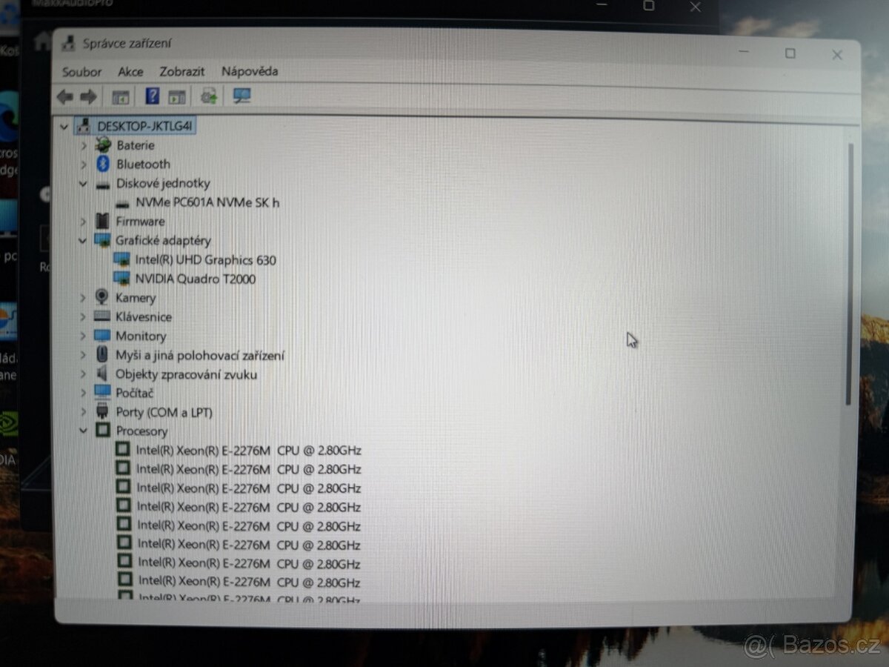The width and height of the screenshot is (889, 667).
Task: Open the Help toolbar icon
Action: click(x=153, y=96)
